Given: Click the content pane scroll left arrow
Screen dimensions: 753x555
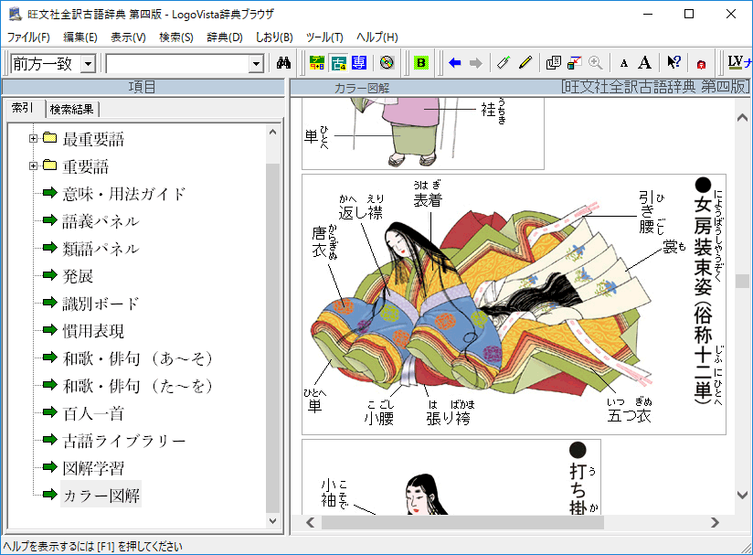Looking at the screenshot, I should (x=311, y=522).
